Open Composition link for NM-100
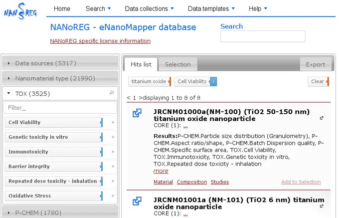 [x=192, y=182]
